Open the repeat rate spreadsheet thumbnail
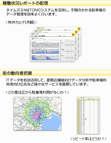Viewport: 111px width, 143px height. [x=88, y=115]
